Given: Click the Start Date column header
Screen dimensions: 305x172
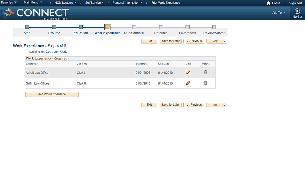Looking at the screenshot, I should pos(142,64).
